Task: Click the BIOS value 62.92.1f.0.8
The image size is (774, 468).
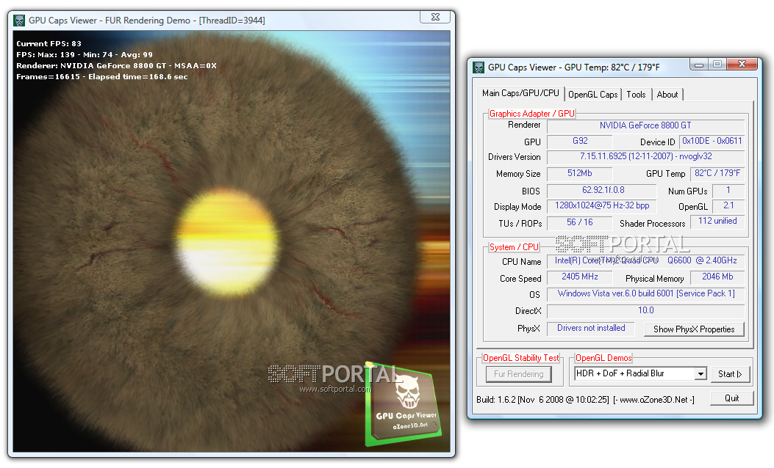Action: (x=602, y=190)
